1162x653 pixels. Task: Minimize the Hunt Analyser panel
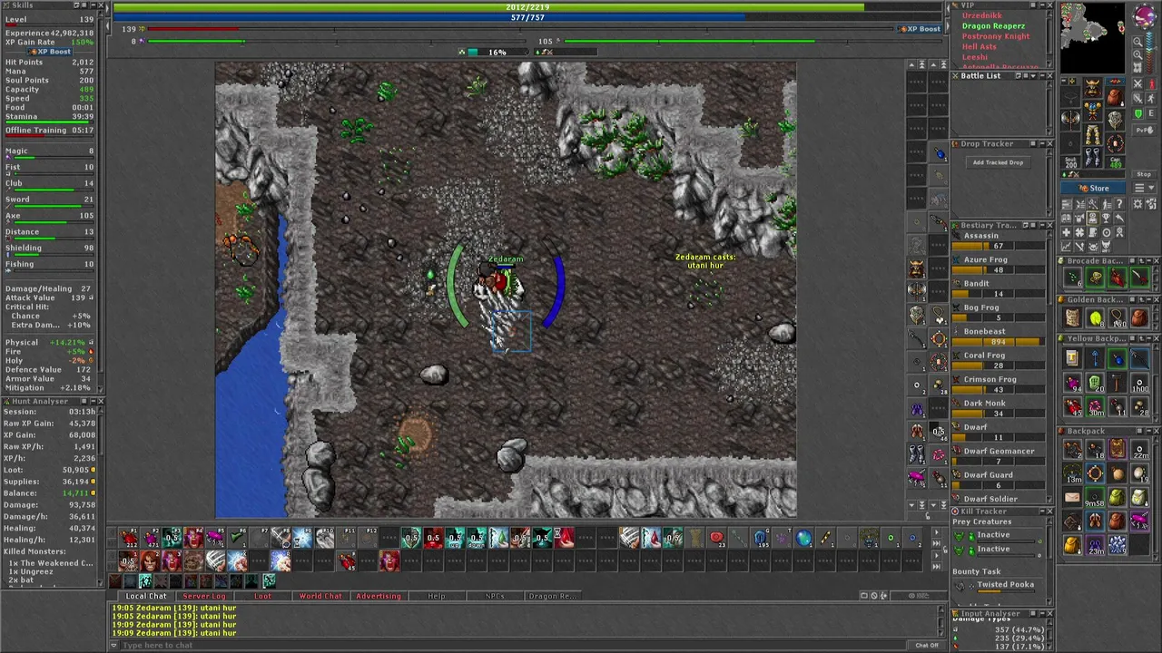[x=94, y=401]
